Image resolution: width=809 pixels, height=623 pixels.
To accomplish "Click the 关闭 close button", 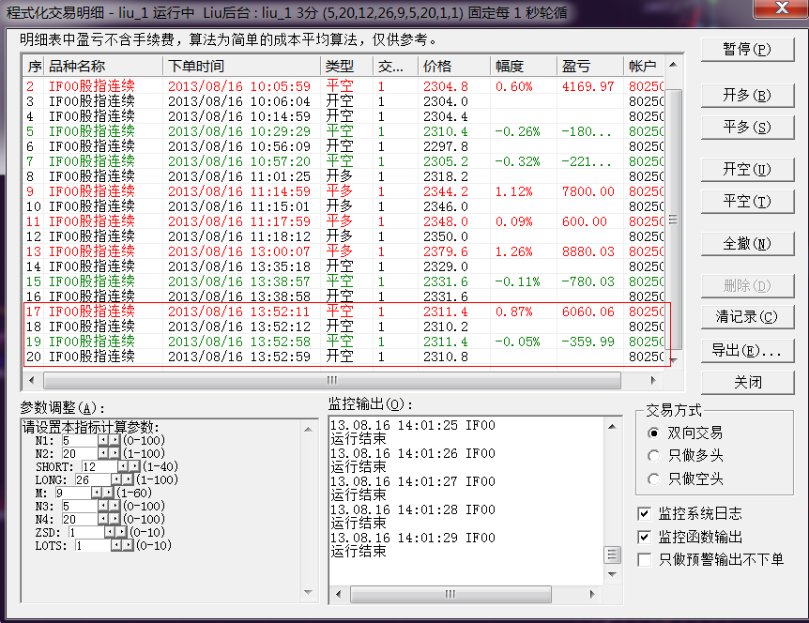I will coord(747,383).
